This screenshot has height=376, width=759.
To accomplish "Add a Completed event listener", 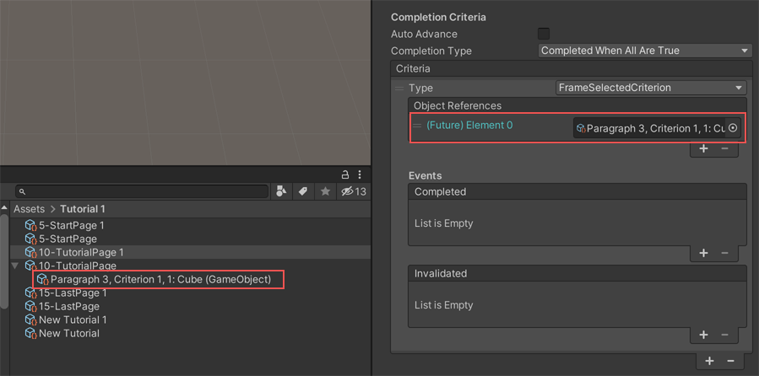I will click(703, 253).
